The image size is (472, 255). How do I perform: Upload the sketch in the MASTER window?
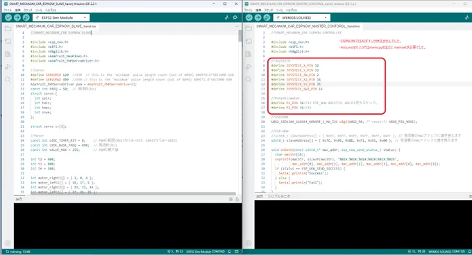click(258, 17)
